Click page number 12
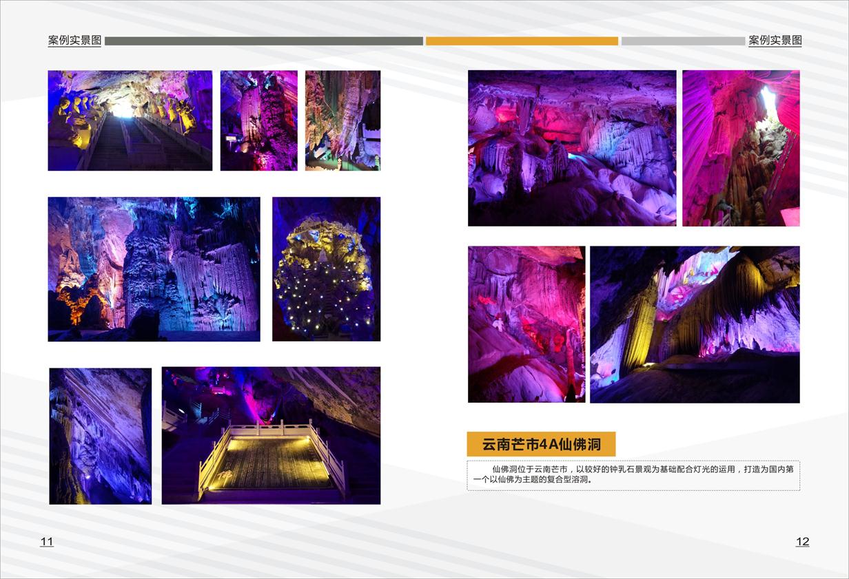Viewport: 849px width, 579px height. (x=803, y=542)
